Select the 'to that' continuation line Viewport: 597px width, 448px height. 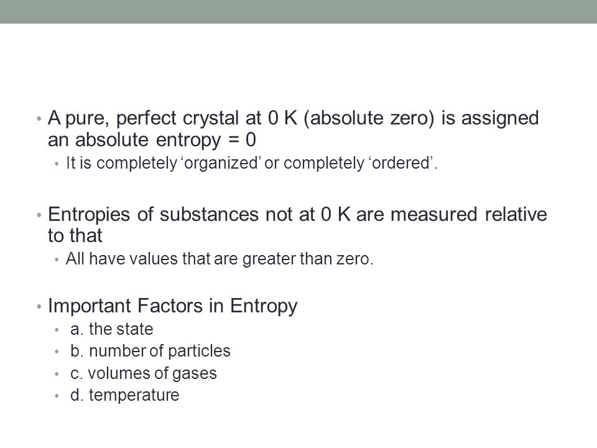pyautogui.click(x=75, y=235)
